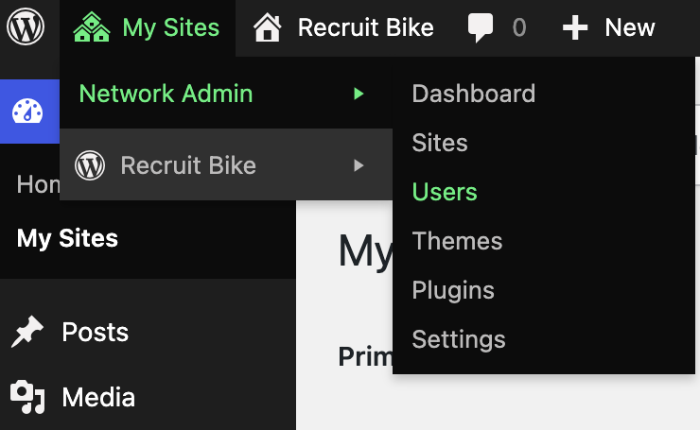700x430 pixels.
Task: Click the Media camera and note icon
Action: (27, 397)
